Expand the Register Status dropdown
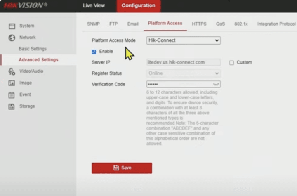The width and height of the screenshot is (297, 196). point(184,73)
